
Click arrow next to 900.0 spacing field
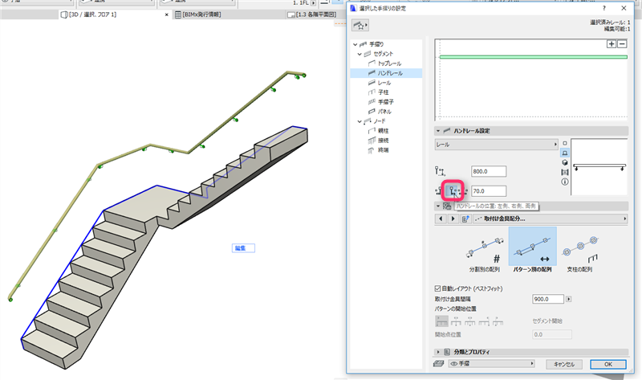569,299
